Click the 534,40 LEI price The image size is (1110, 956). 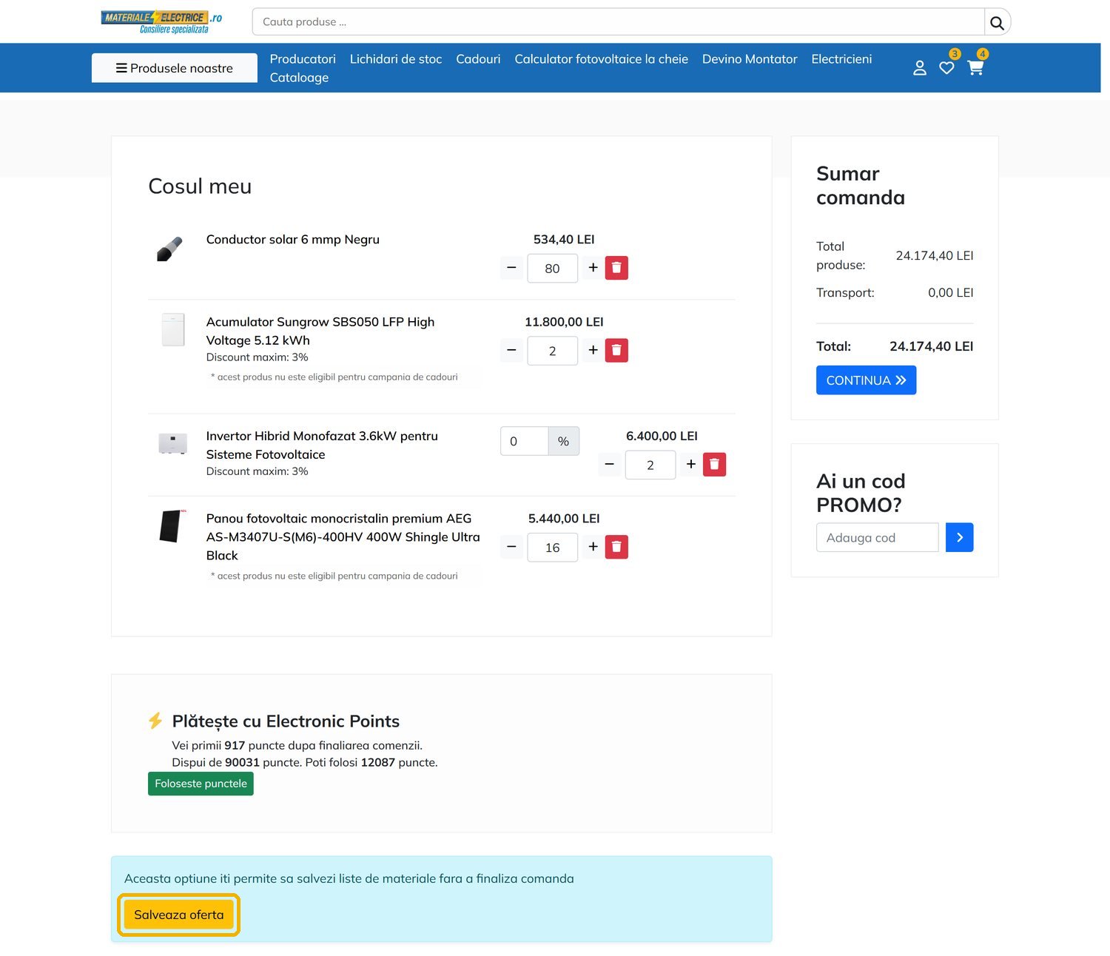click(x=564, y=240)
